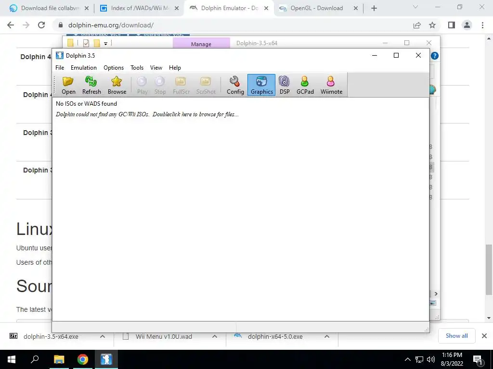This screenshot has width=493, height=369.
Task: Click the browser page vertical scrollbar thumb
Action: [x=489, y=270]
